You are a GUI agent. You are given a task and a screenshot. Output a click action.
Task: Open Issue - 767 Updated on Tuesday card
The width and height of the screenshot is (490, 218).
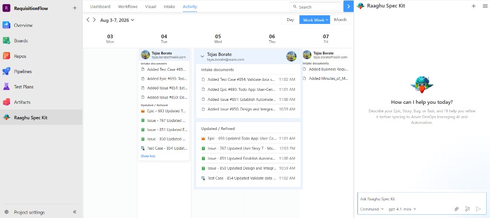[164, 120]
